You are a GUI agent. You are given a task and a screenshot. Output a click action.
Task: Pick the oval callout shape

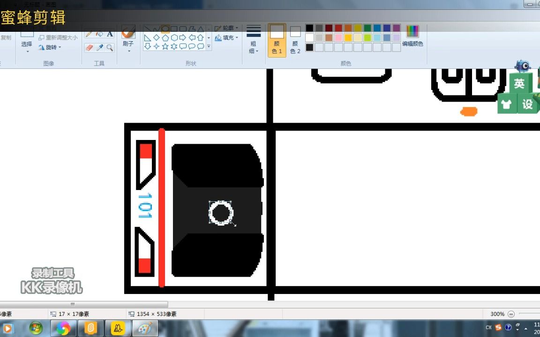192,46
